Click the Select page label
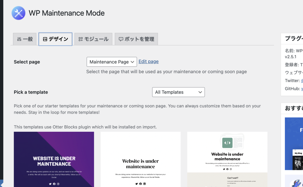Image resolution: width=303 pixels, height=187 pixels. click(27, 62)
